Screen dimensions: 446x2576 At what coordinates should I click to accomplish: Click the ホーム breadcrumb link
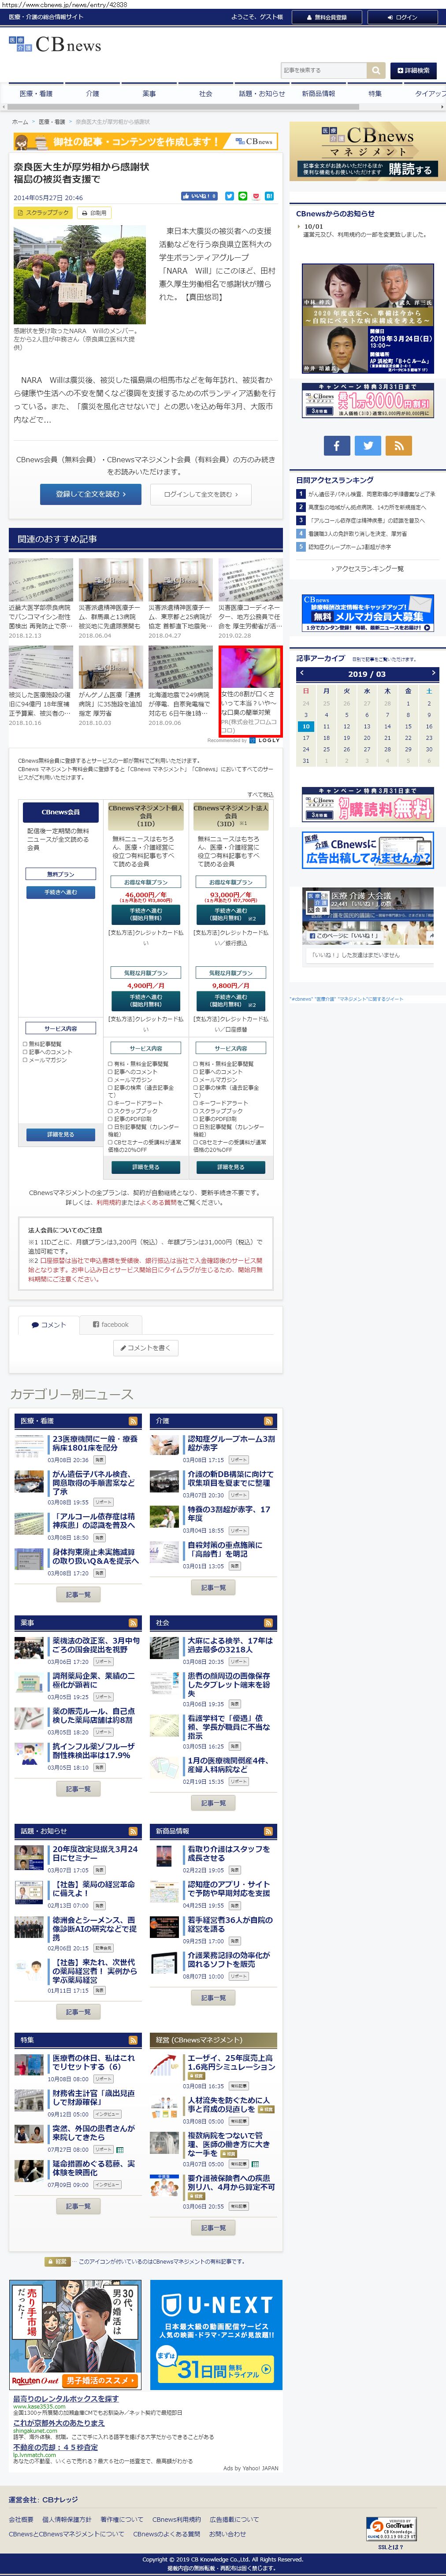(20, 121)
